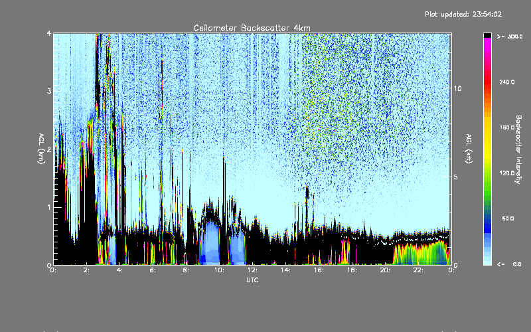The image size is (531, 332).
Task: Click the '5' tick on AGL (kft) axis
Action: point(456,177)
